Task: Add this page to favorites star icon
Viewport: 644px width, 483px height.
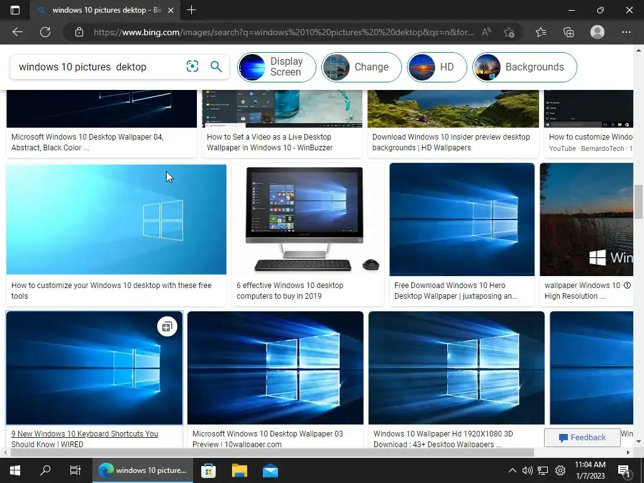Action: point(509,32)
